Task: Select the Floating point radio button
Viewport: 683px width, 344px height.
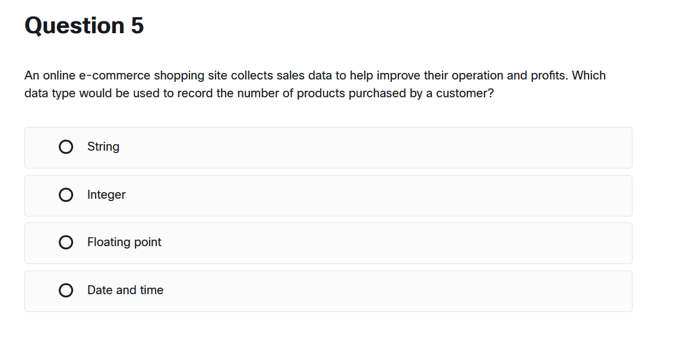Action: pos(66,242)
